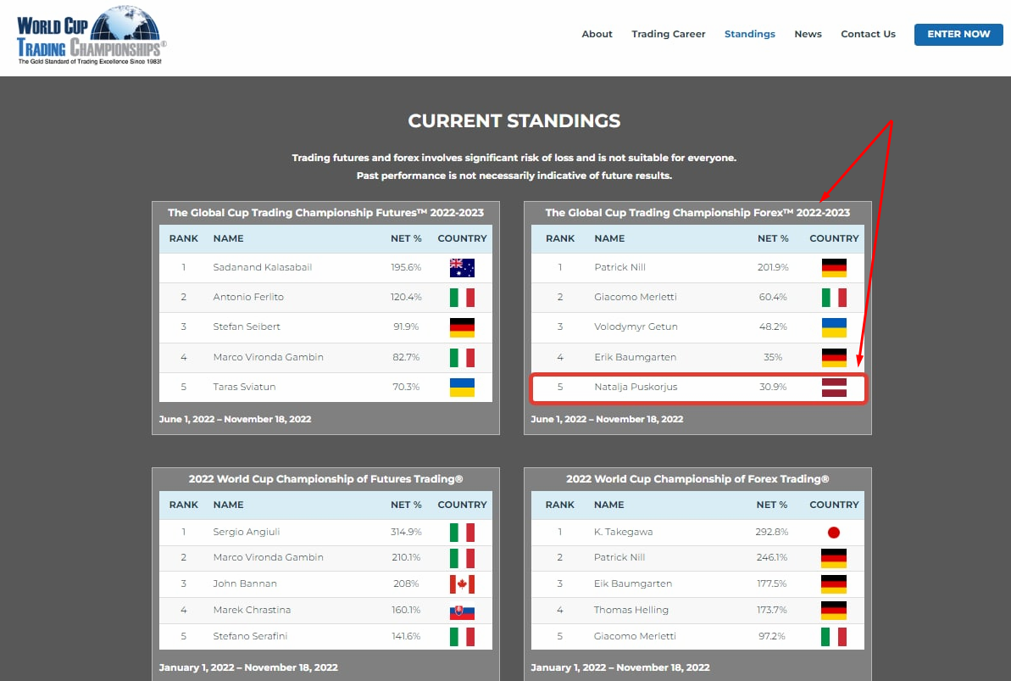This screenshot has height=681, width=1011.
Task: Click Italy flag for Stefano Serafini
Action: (x=462, y=636)
